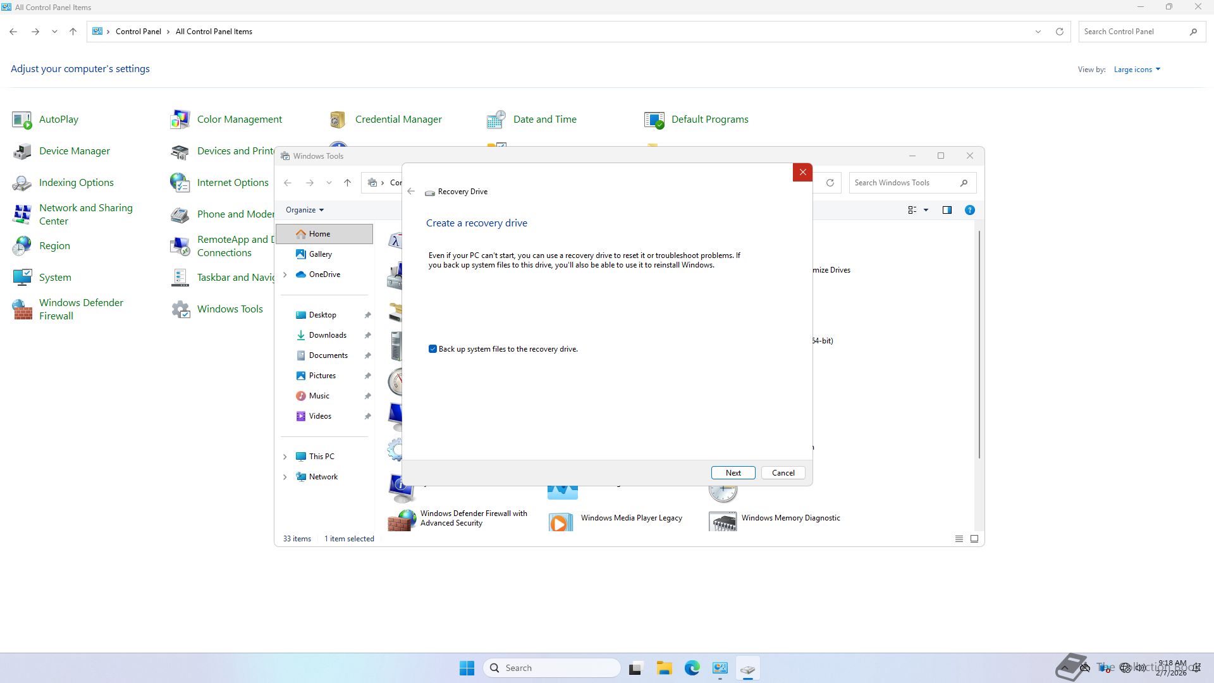The height and width of the screenshot is (683, 1214).
Task: Click the Recovery Drive wizard back arrow
Action: point(411,192)
